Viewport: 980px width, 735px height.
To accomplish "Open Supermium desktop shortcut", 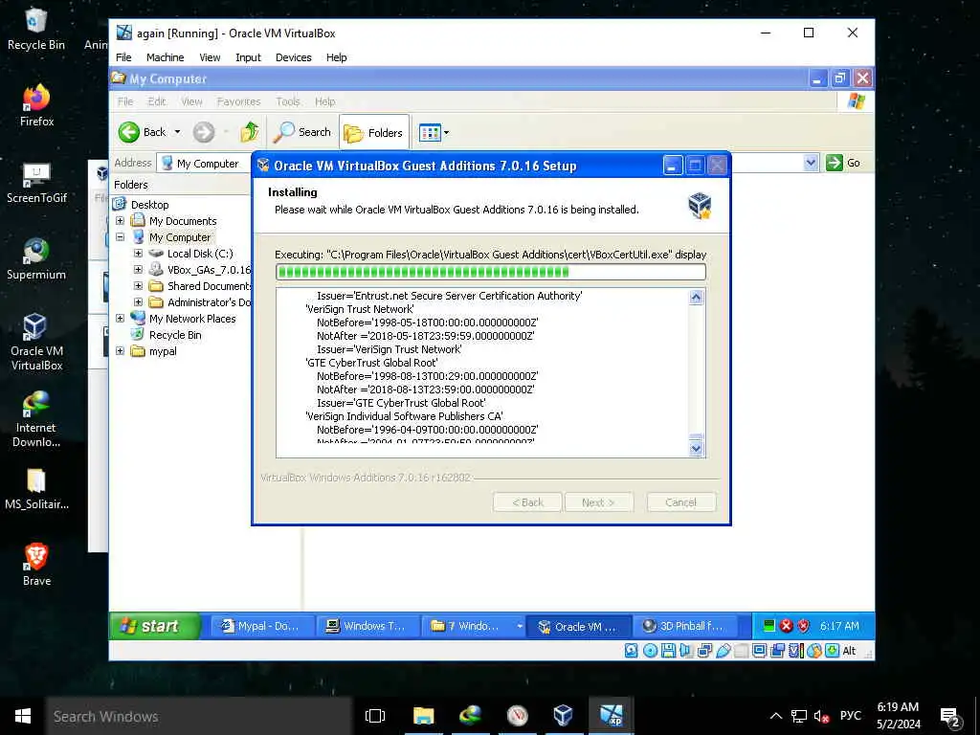I will [36, 258].
